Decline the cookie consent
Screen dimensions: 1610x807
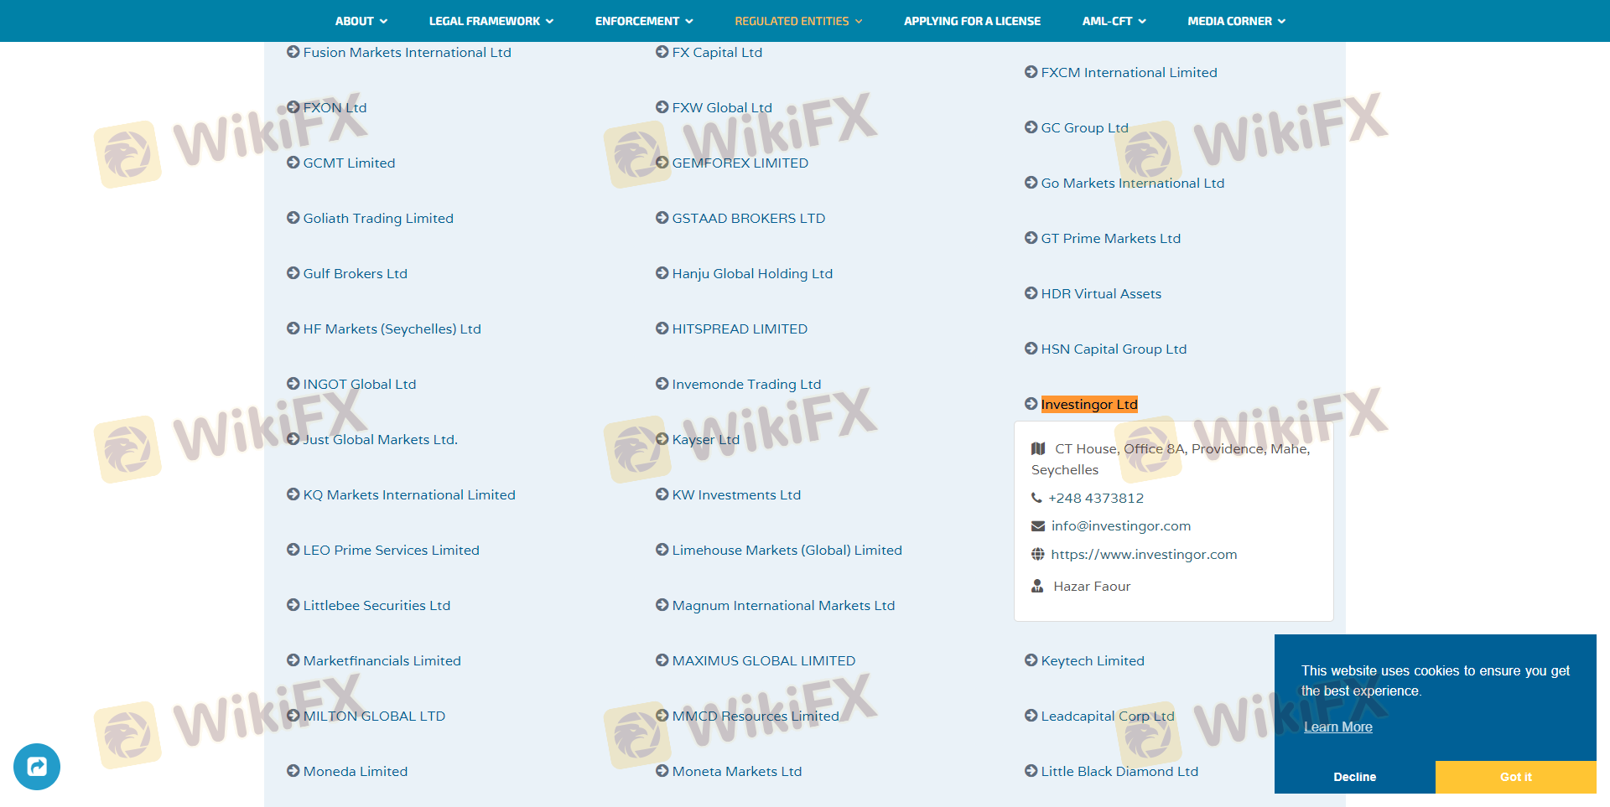1355,777
